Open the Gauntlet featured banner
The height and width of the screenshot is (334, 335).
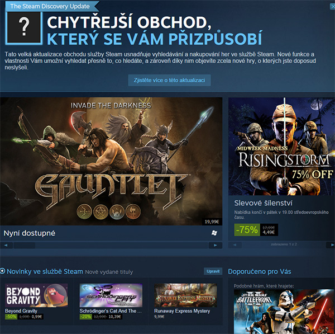click(x=111, y=161)
